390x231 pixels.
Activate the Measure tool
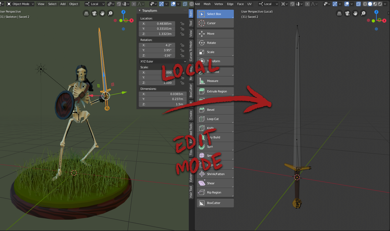pos(215,81)
